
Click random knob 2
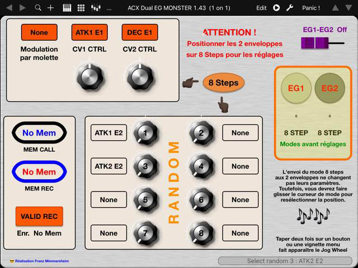pyautogui.click(x=201, y=133)
